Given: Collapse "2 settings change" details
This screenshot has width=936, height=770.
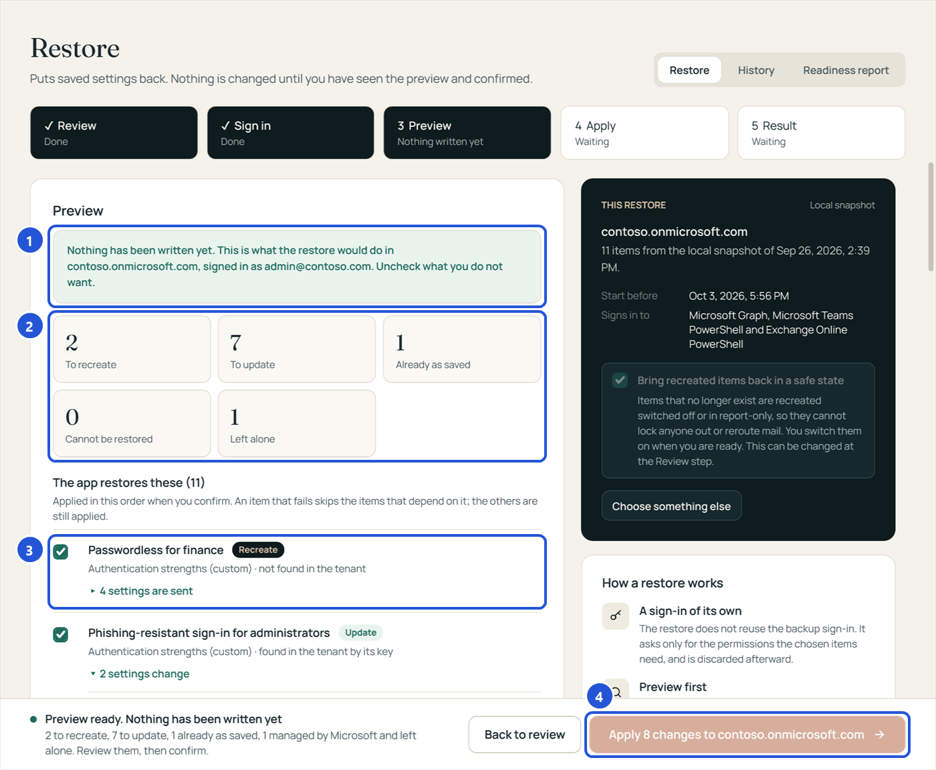Looking at the screenshot, I should (x=140, y=674).
